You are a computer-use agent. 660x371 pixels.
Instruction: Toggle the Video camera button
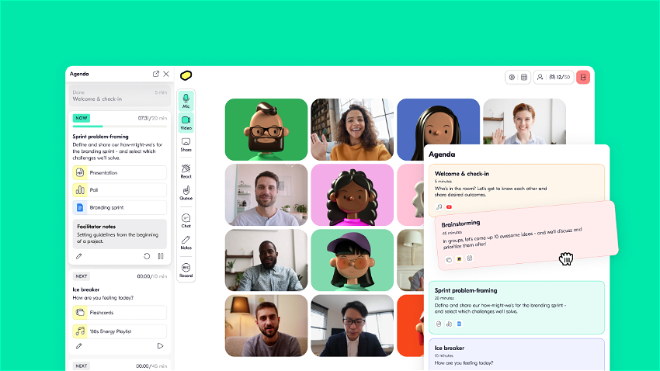pos(186,123)
